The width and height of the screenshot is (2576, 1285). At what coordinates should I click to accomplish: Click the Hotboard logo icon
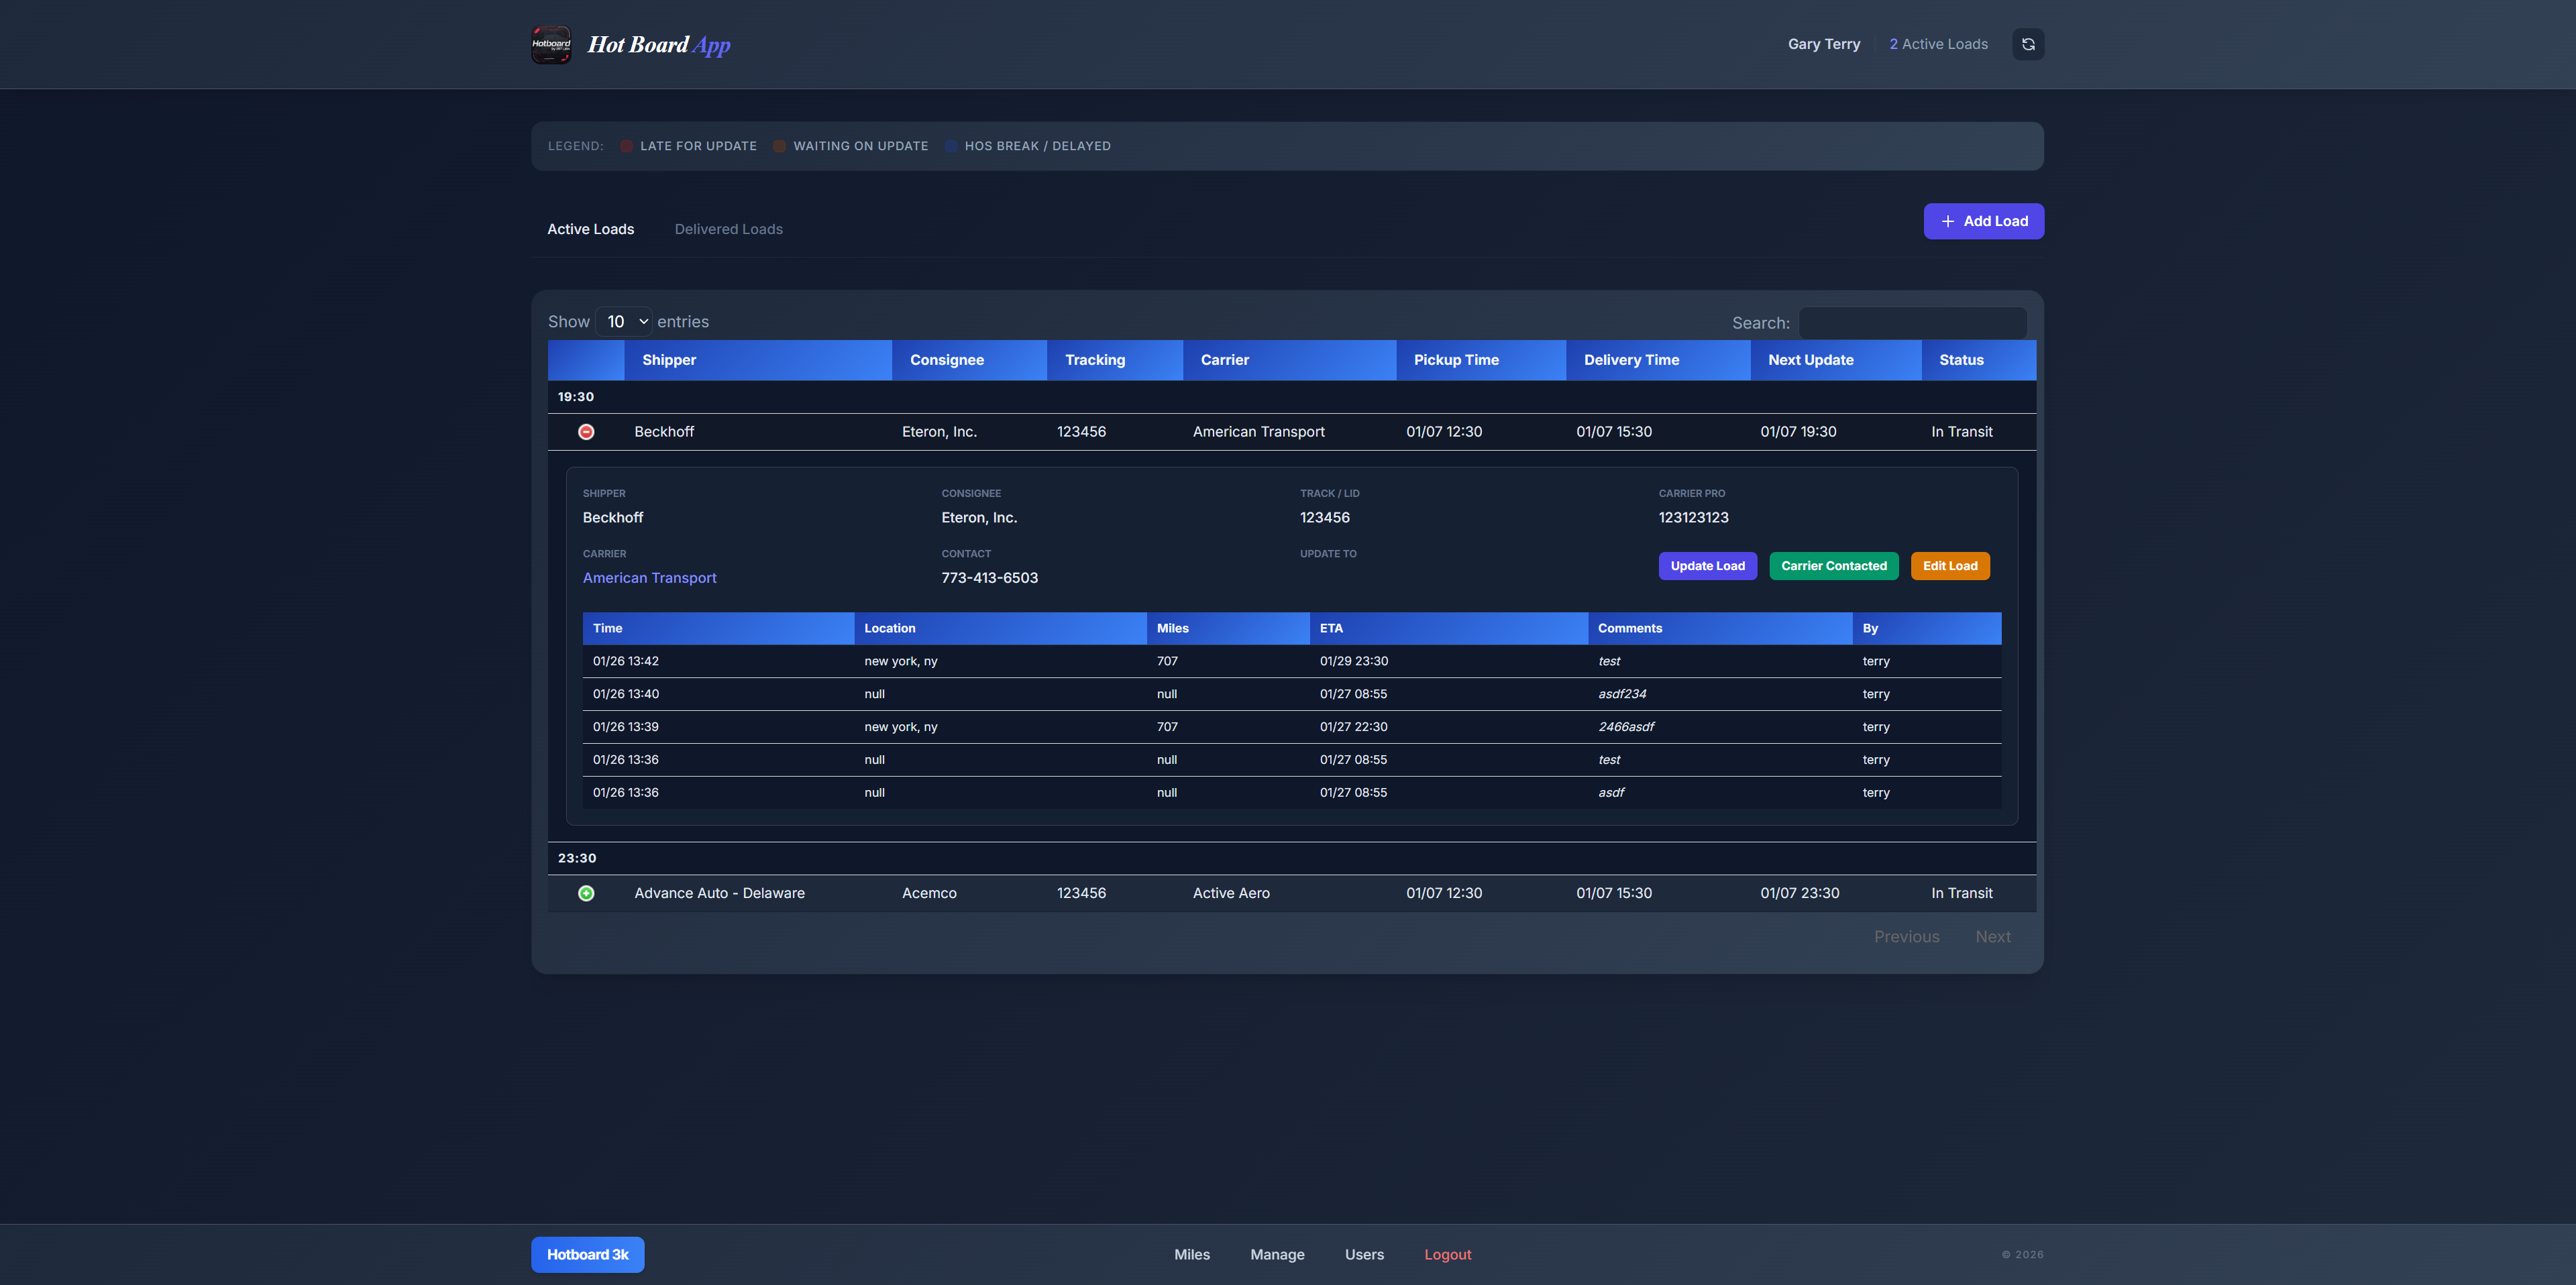click(x=551, y=43)
